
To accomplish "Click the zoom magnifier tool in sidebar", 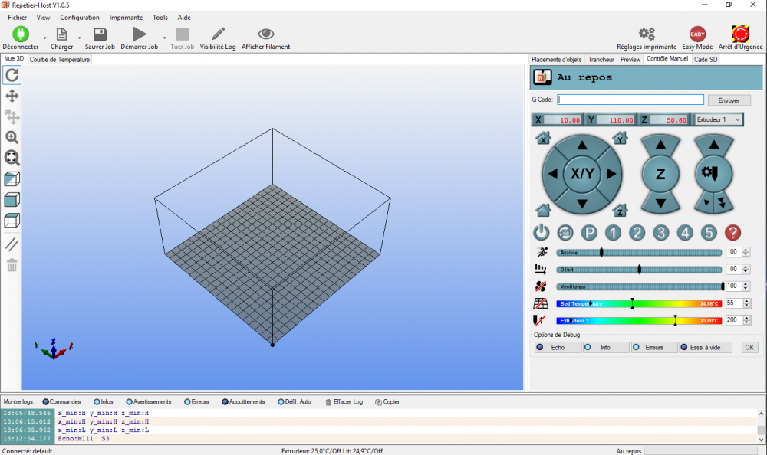I will [x=12, y=137].
